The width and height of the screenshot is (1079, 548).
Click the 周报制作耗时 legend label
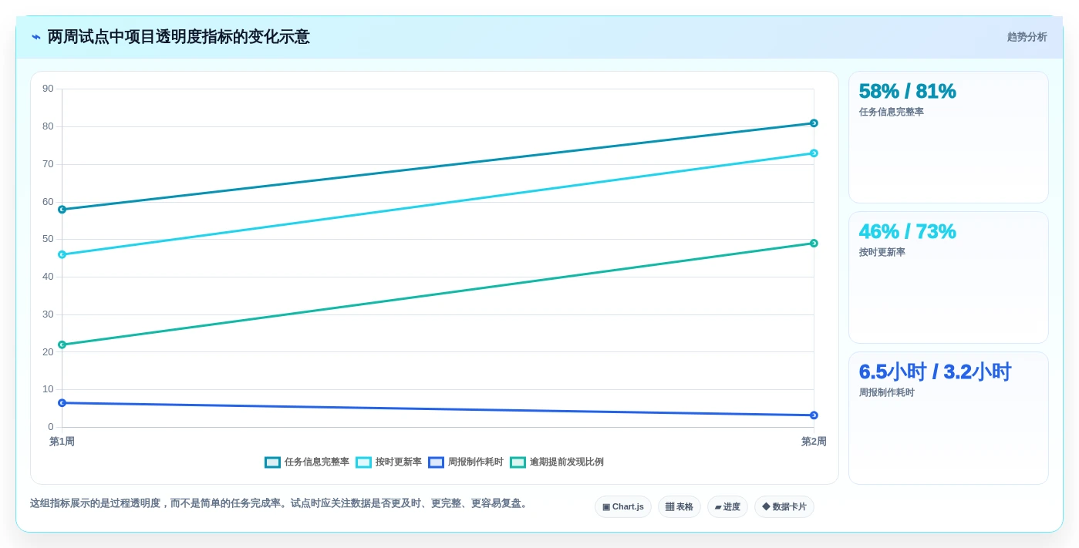(476, 462)
